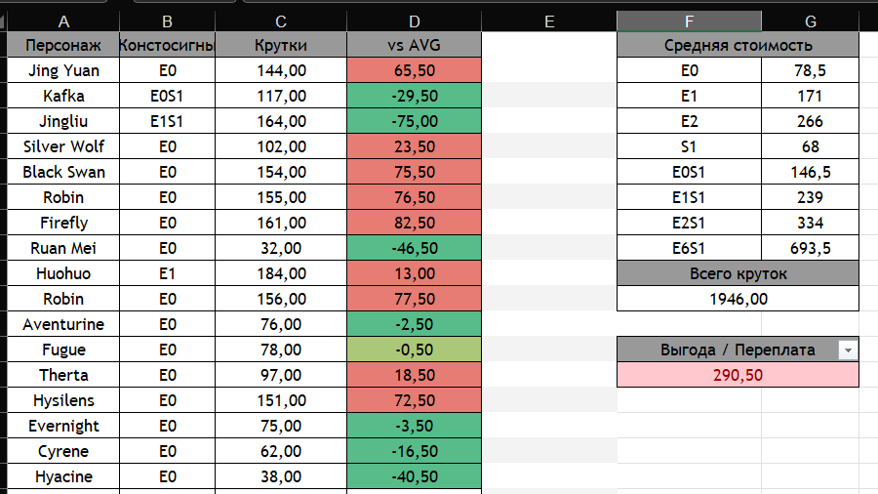Click the 693,5 average cost value
The width and height of the screenshot is (878, 494).
point(811,248)
